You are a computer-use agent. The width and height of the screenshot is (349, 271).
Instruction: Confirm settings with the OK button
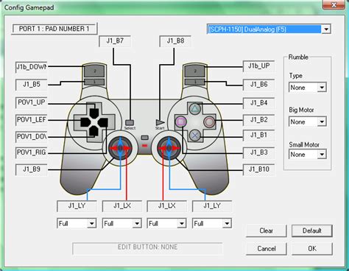[312, 249]
